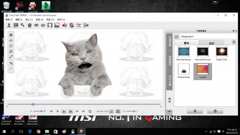The height and width of the screenshot is (135, 240).
Task: Click the plus add-content button
Action: click(215, 111)
